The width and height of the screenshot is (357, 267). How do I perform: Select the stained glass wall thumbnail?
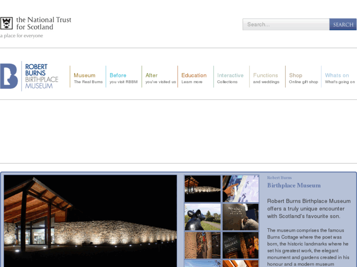pos(202,245)
